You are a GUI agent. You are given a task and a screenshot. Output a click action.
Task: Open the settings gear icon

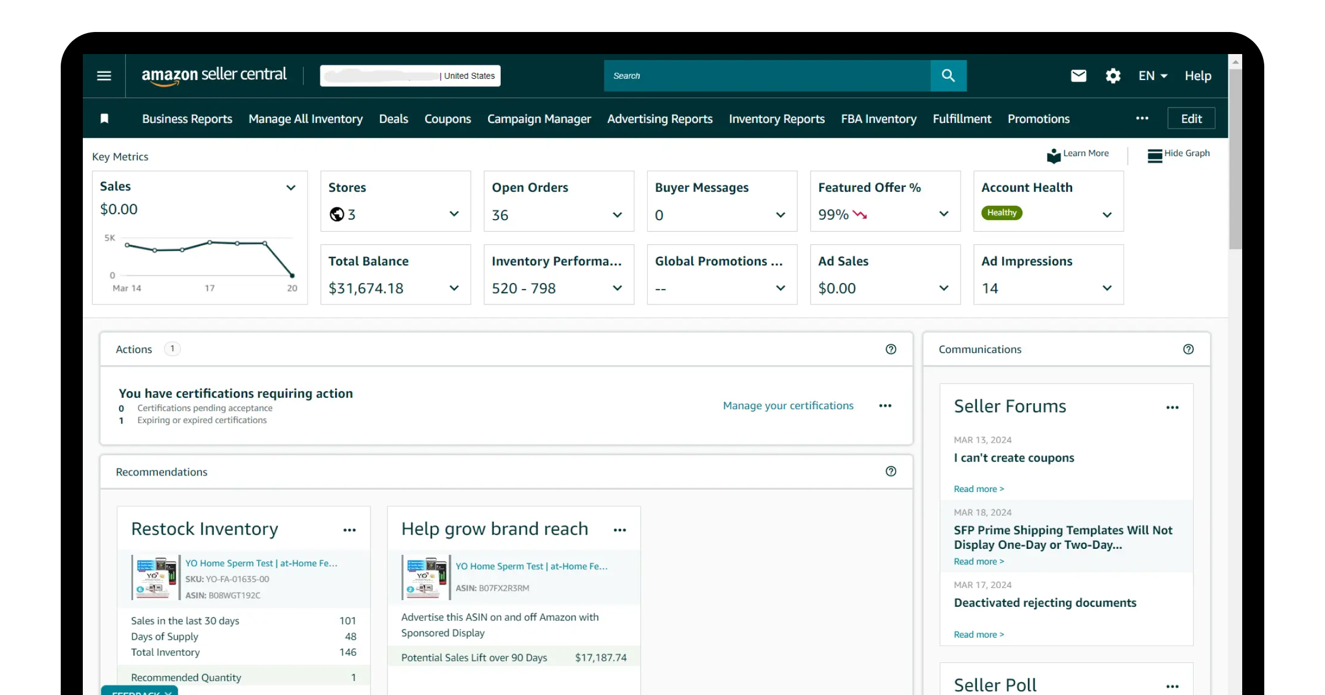coord(1112,76)
